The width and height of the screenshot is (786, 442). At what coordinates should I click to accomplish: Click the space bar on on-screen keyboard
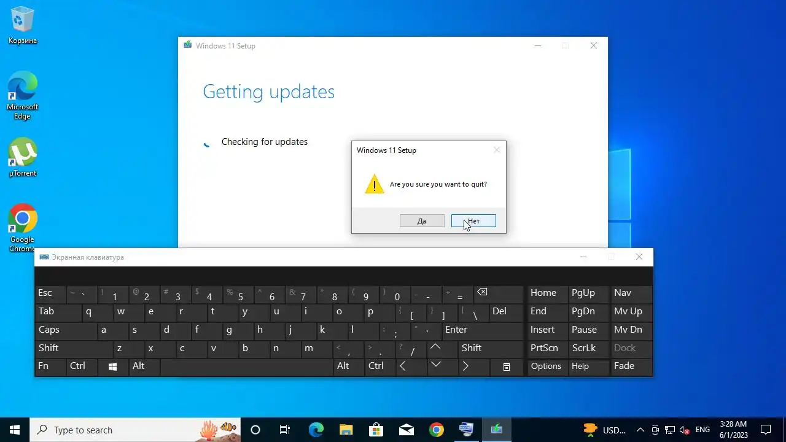pyautogui.click(x=246, y=367)
